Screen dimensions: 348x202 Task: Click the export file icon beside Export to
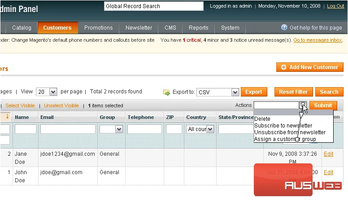pyautogui.click(x=166, y=92)
